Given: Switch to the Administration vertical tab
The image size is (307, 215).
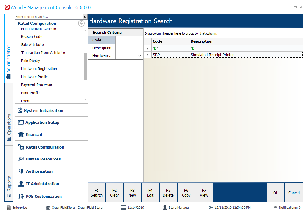Looking at the screenshot, I should pyautogui.click(x=9, y=49).
